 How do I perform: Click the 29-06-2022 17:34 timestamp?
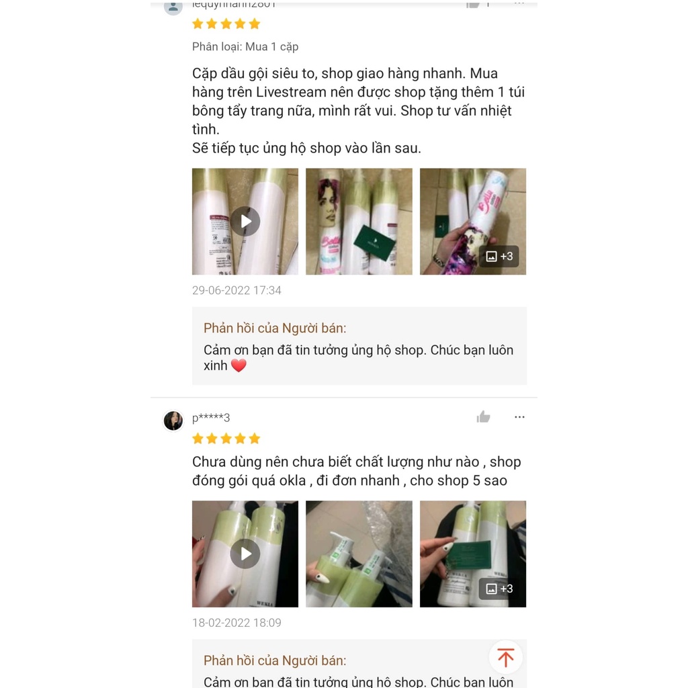(236, 290)
